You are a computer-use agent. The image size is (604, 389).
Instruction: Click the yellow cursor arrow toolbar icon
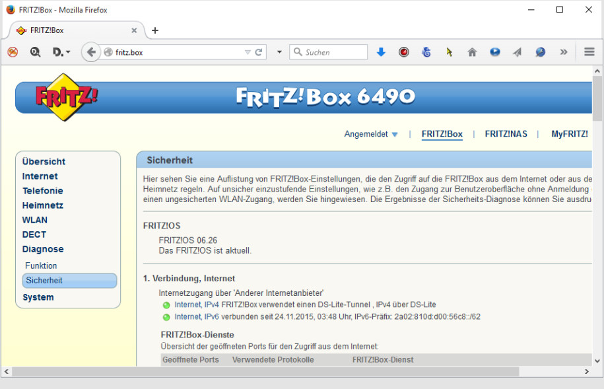449,52
